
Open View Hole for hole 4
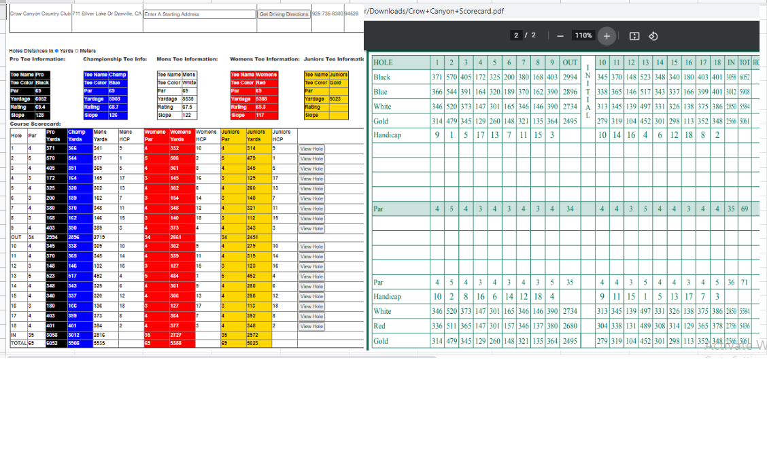(311, 179)
